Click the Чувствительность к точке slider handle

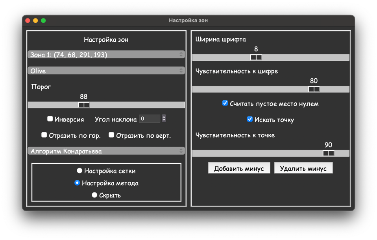[x=329, y=153]
